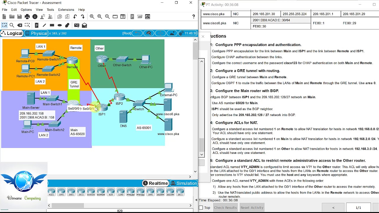This screenshot has width=379, height=213.
Task: Choose the Place Note tool
Action: [x=37, y=25]
